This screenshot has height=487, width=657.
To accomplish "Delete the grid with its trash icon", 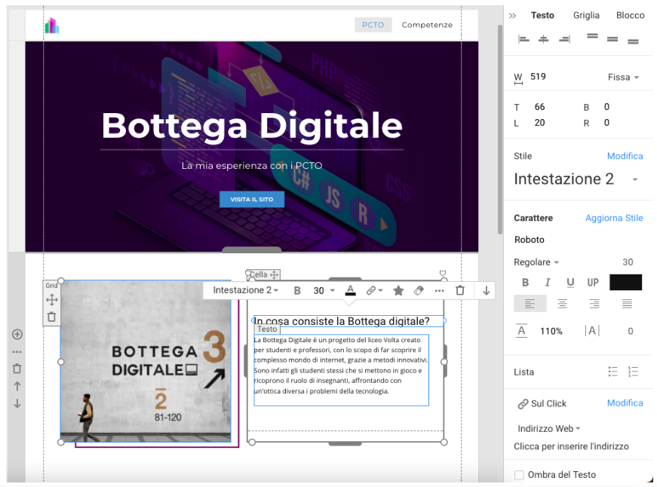I will coord(51,317).
